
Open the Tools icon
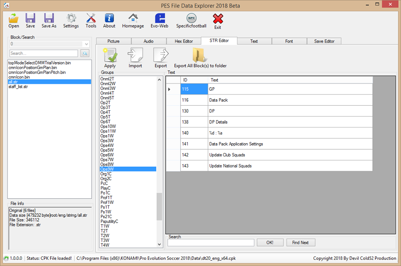(91, 19)
